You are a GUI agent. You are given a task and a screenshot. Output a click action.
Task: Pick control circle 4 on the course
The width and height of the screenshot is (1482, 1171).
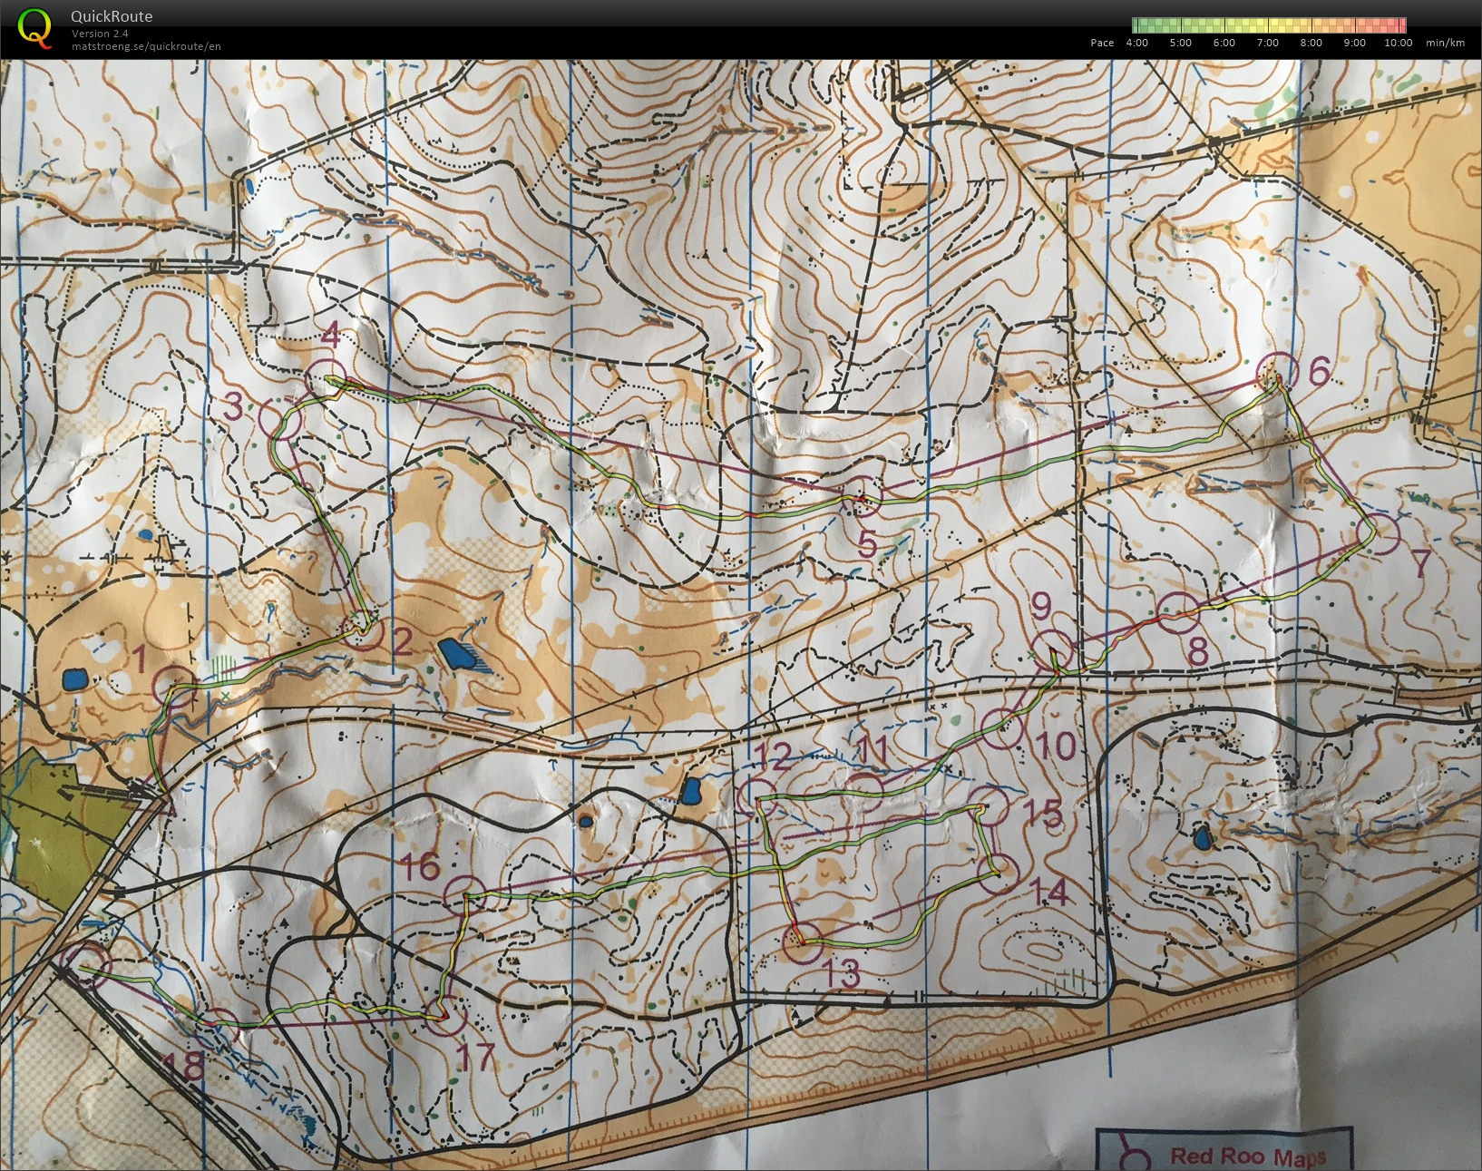click(x=327, y=377)
